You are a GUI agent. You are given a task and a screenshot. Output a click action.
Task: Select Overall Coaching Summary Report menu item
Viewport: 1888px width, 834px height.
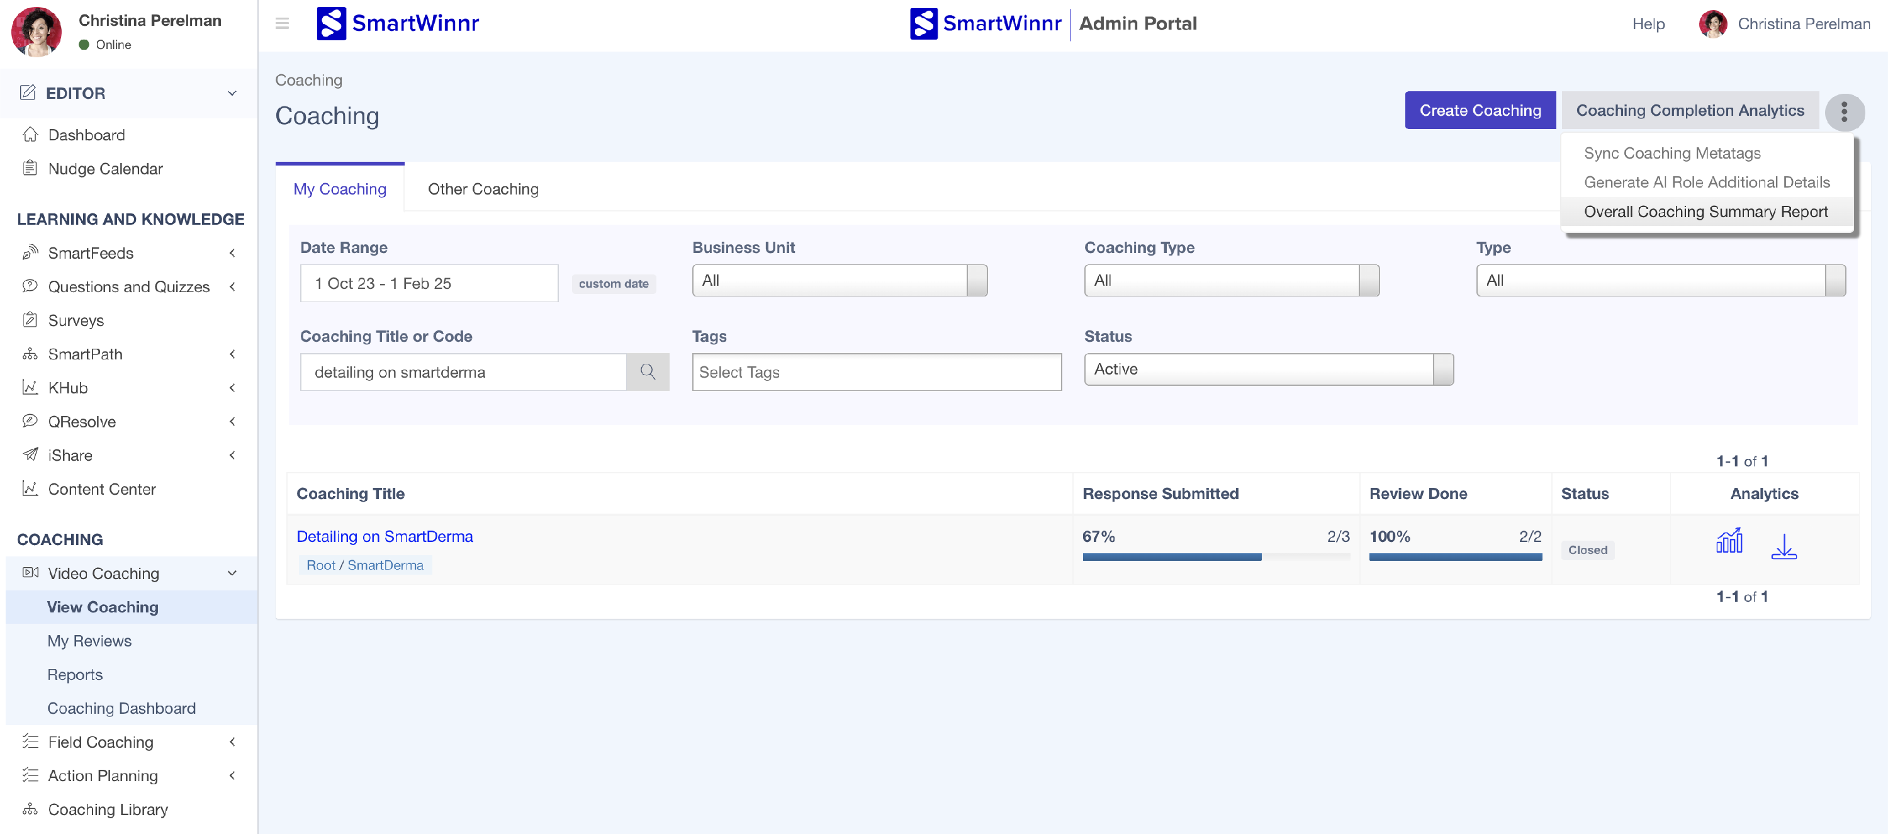[x=1705, y=211]
